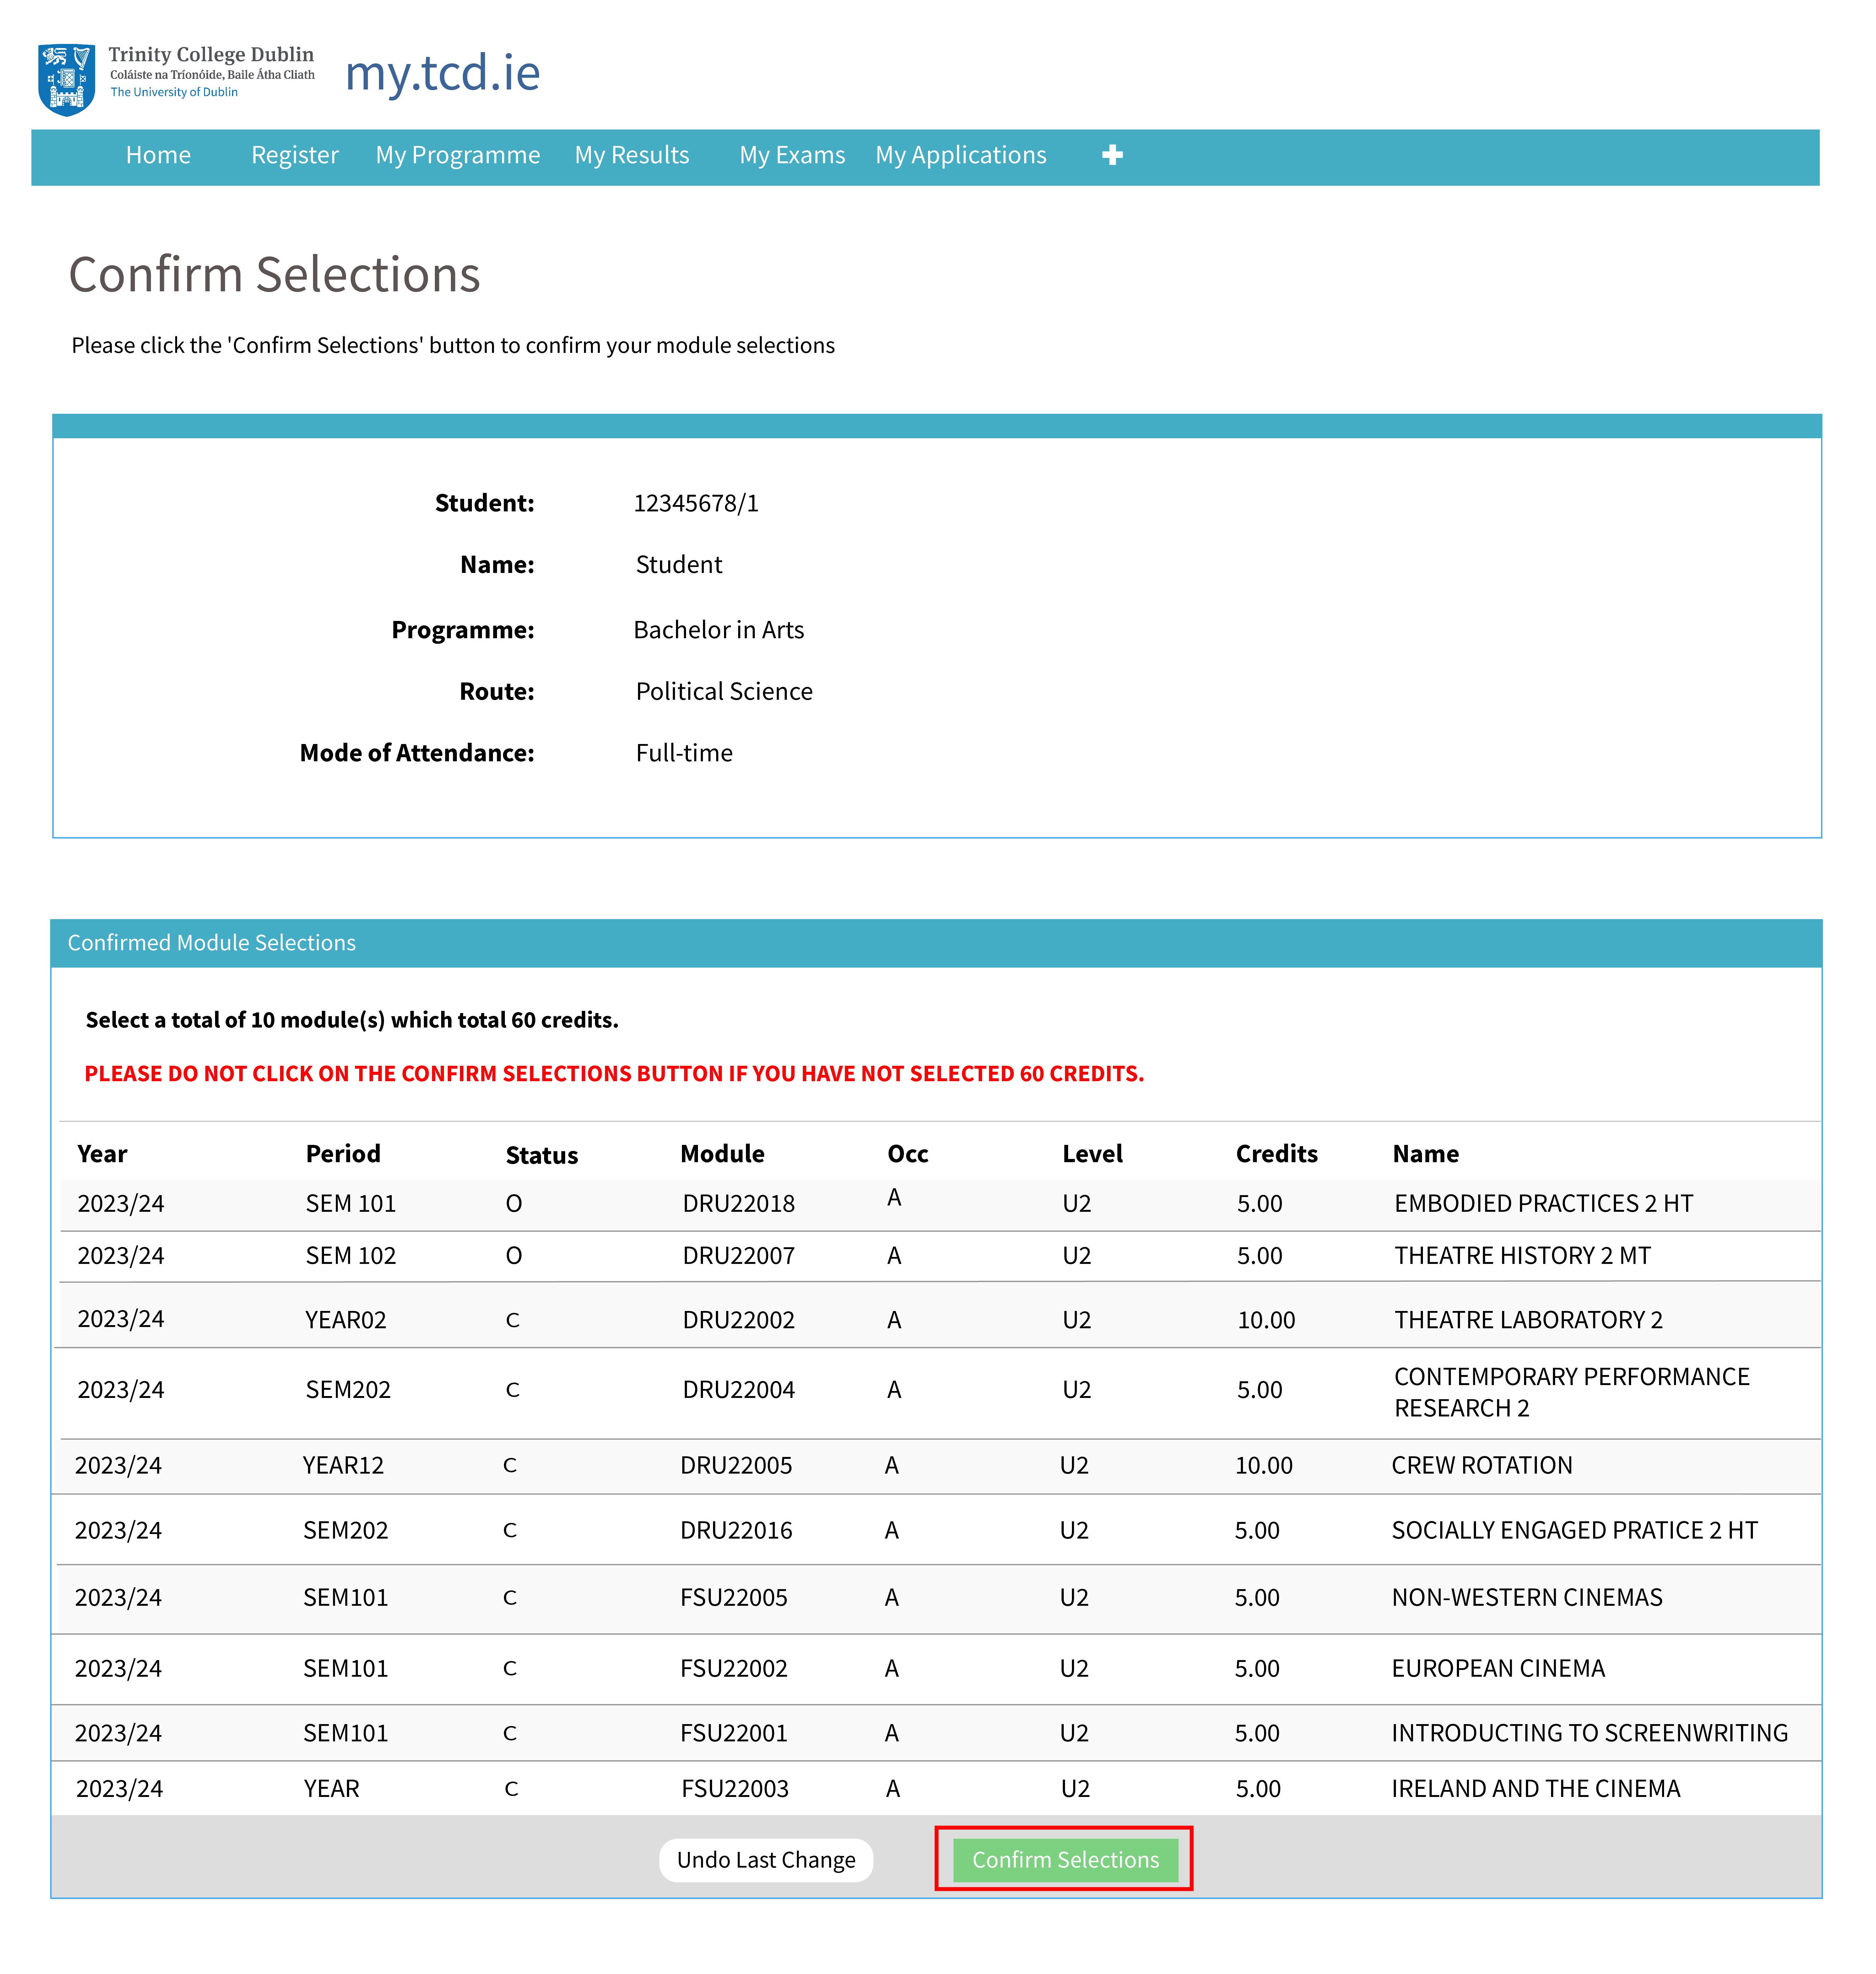Click THEATRE LABORATORY 2 module name
The image size is (1876, 1974).
point(1529,1320)
